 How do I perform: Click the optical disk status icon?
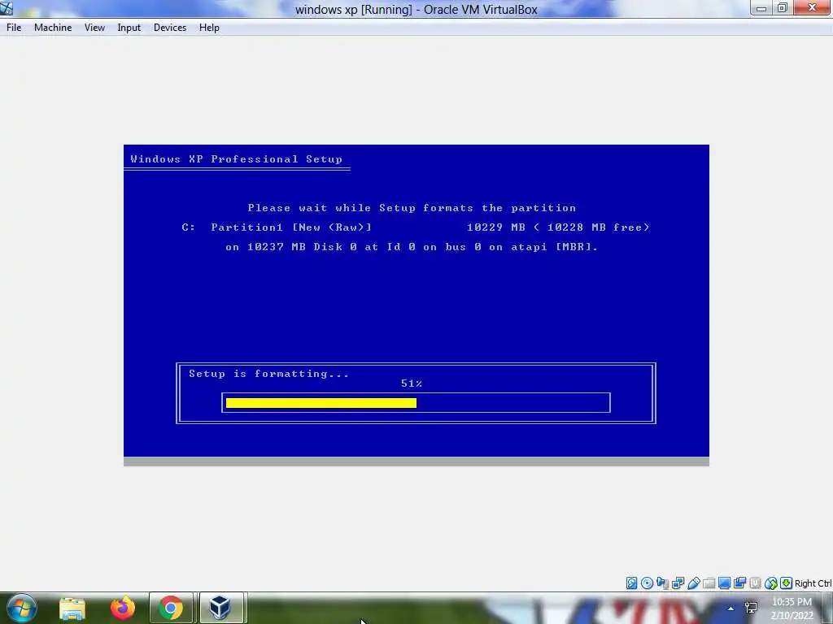(x=647, y=583)
